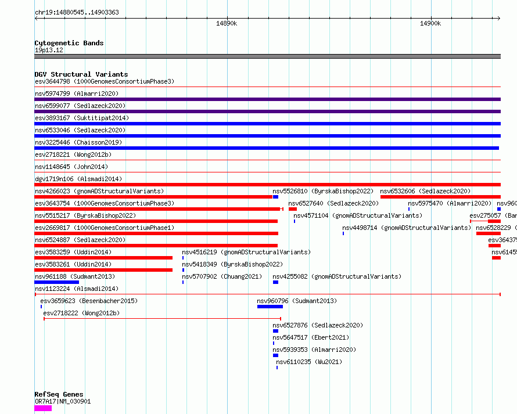Viewport: 517px width, 414px height.
Task: Click the blue nsv4255082 variant block
Action: pyautogui.click(x=276, y=282)
